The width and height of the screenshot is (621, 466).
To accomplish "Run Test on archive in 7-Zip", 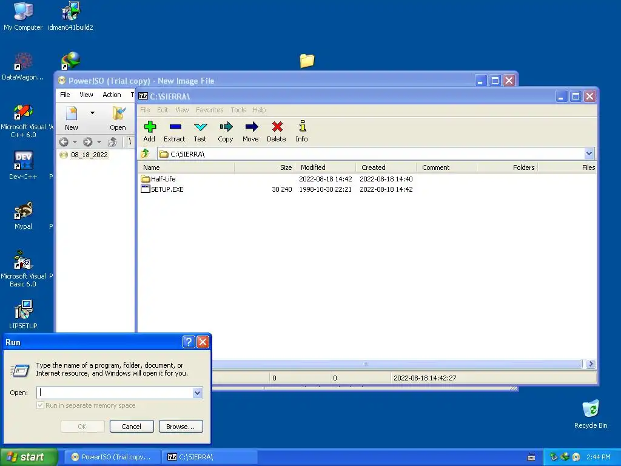I will pos(200,131).
